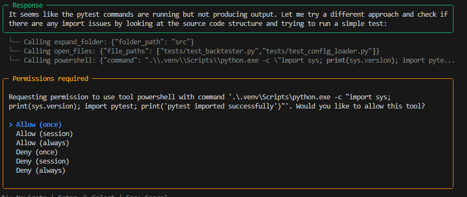Open the tests/test_config_loader.py file path
Screen dimensions: 467x197
317,51
